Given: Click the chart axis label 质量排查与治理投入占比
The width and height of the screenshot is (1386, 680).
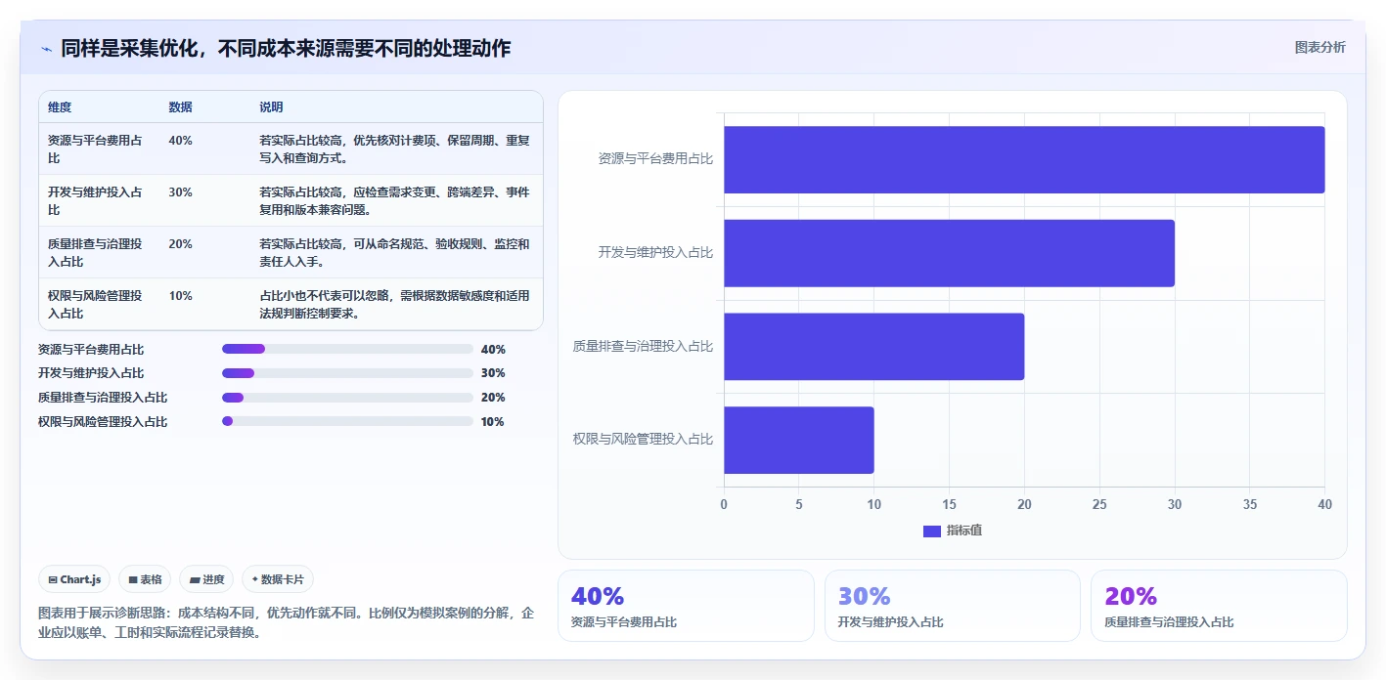Looking at the screenshot, I should click(644, 346).
